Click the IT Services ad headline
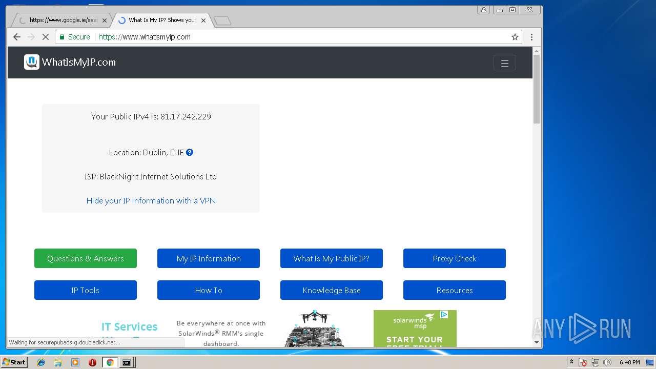Viewport: 656px width, 369px height. click(x=129, y=326)
